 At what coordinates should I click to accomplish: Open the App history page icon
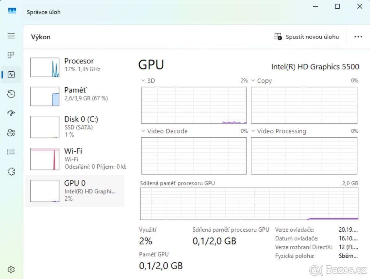point(11,94)
